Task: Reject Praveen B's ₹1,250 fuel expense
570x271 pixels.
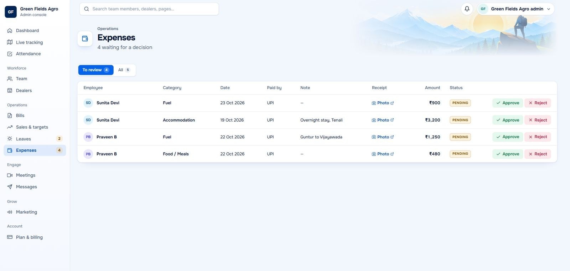Action: [538, 137]
